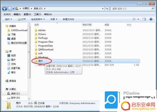
Task: Select the Adobe folder
Action: click(x=42, y=30)
